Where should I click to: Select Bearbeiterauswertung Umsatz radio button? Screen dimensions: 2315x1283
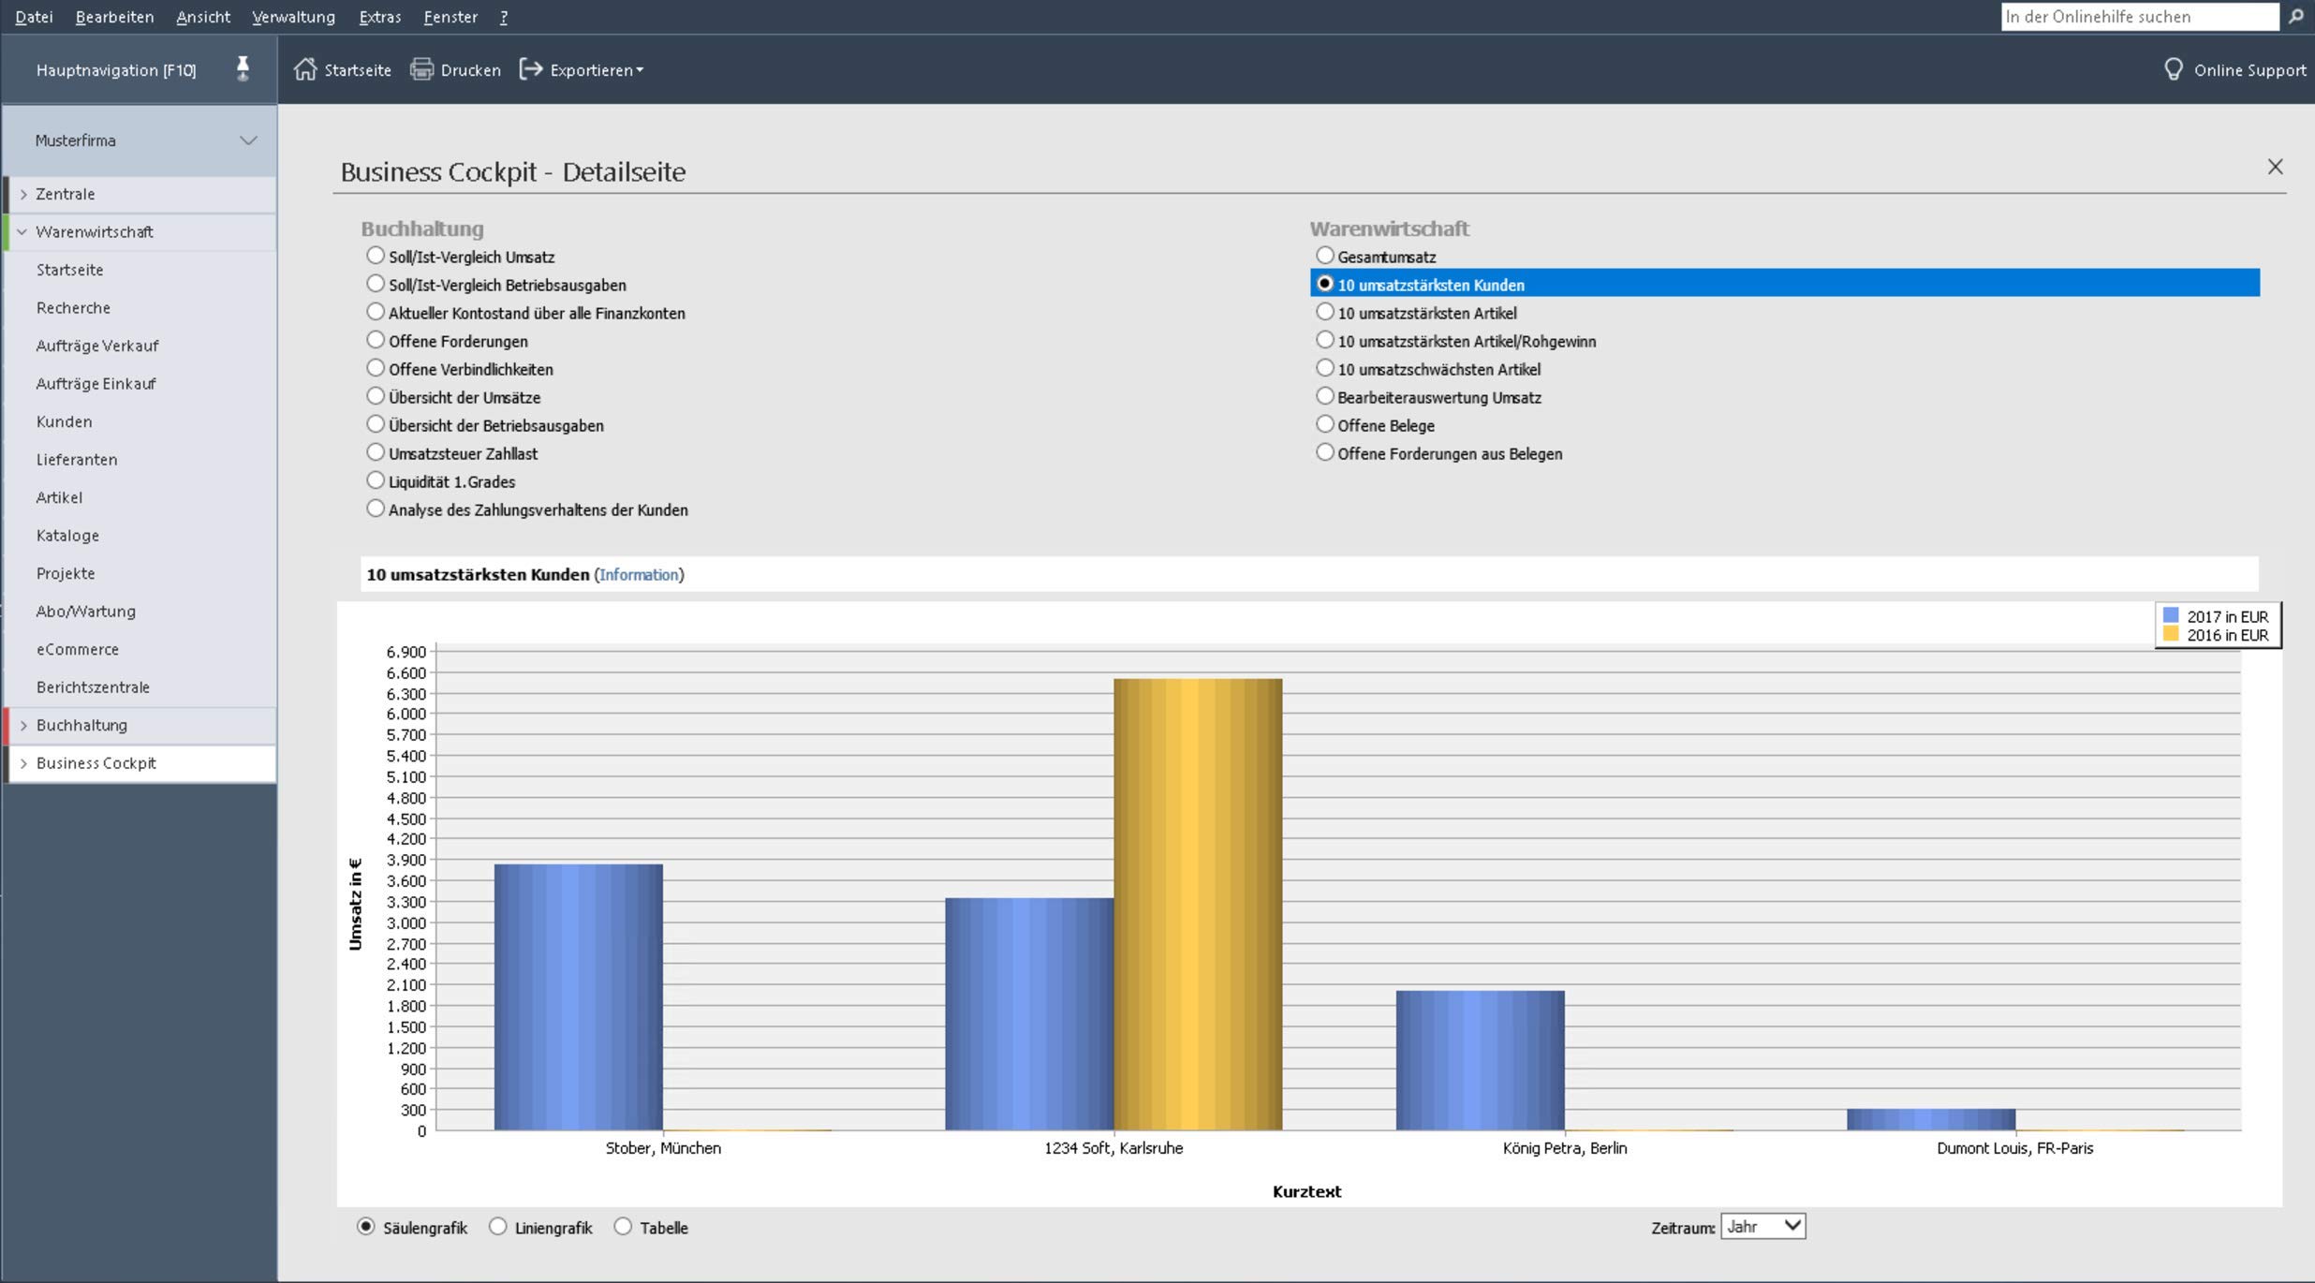pyautogui.click(x=1325, y=396)
